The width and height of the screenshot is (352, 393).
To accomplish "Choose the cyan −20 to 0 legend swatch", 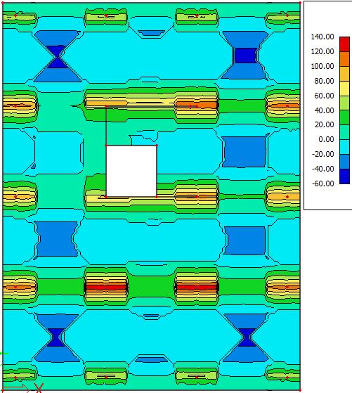I will tap(344, 147).
